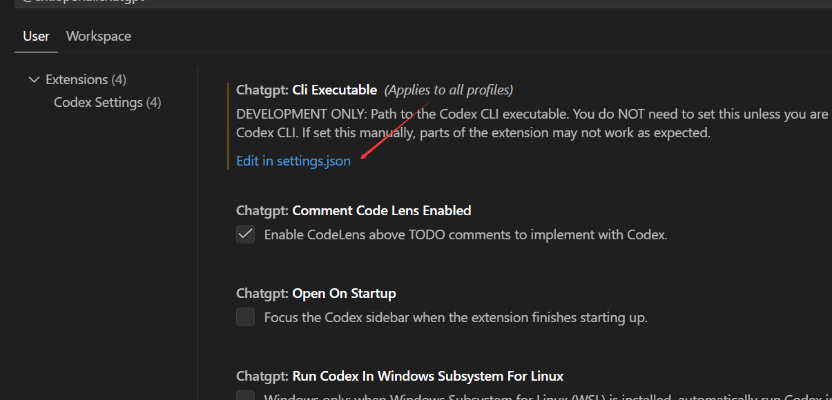Click the Comment Code Lens Enabled title
The width and height of the screenshot is (832, 400).
click(x=381, y=210)
